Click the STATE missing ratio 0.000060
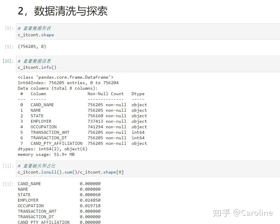 pos(90,195)
